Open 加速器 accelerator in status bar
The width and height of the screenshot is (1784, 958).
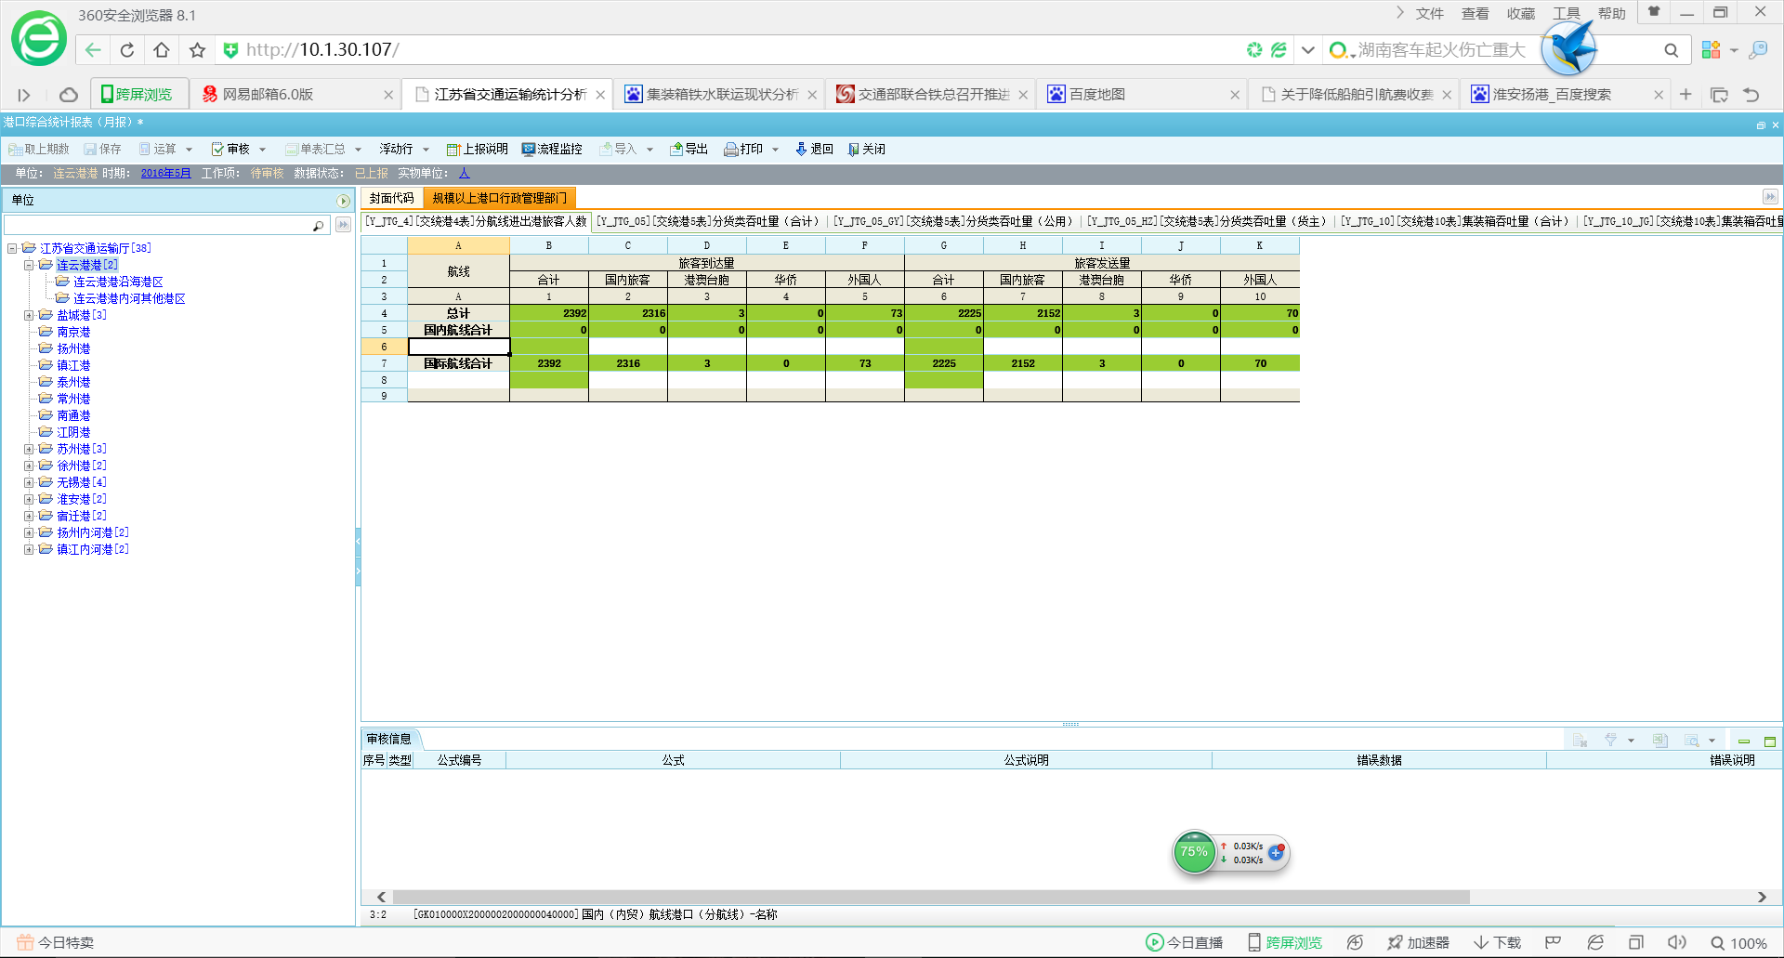click(1418, 942)
